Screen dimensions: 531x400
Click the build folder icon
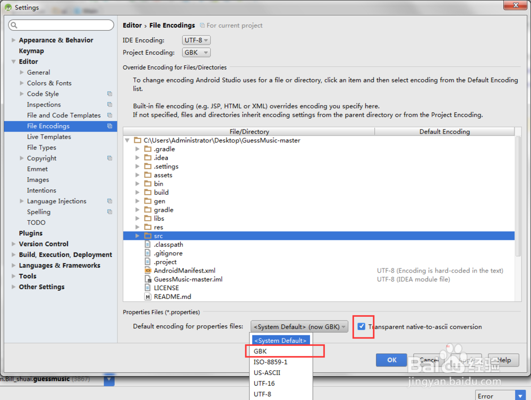click(148, 192)
